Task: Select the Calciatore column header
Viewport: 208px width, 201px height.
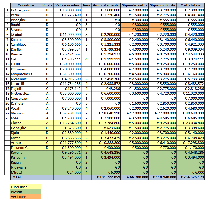Action: 26,5
